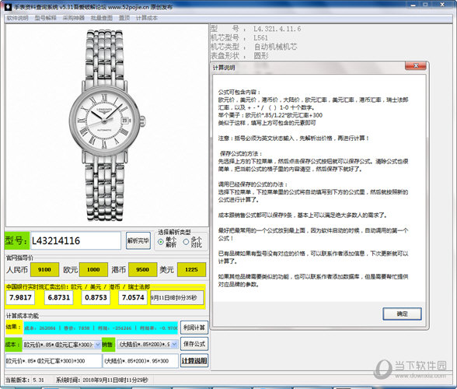The width and height of the screenshot is (457, 389).
Task: Click the 人民币 price value 9100
Action: pyautogui.click(x=44, y=270)
